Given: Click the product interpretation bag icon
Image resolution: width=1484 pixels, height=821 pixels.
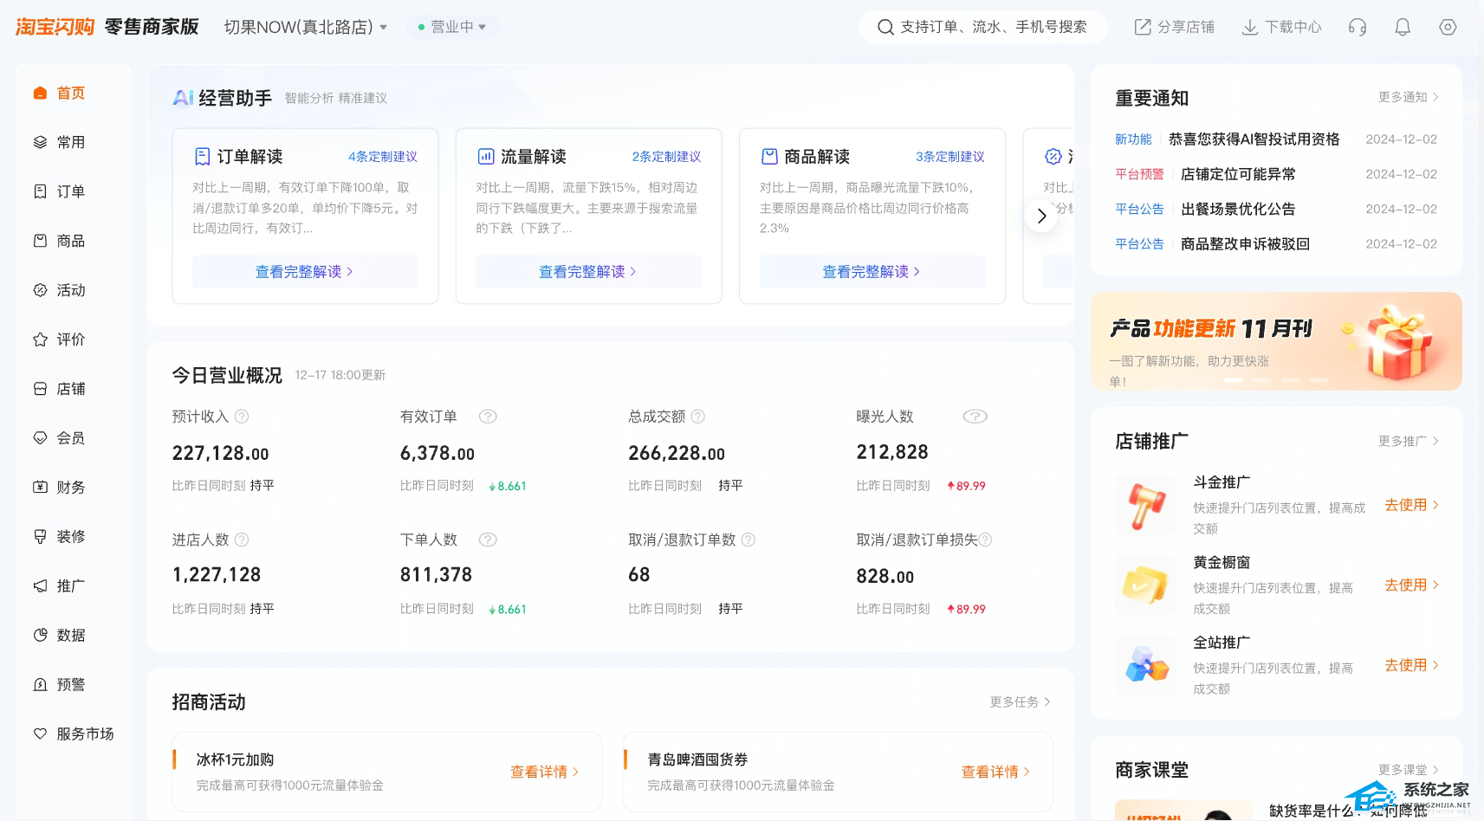Looking at the screenshot, I should click(x=769, y=156).
